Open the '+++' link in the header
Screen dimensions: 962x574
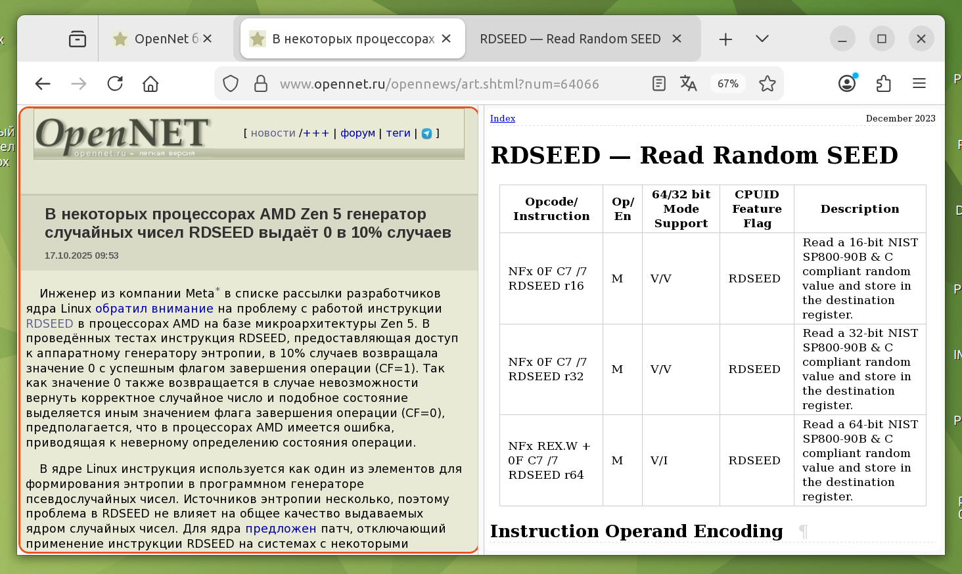[x=316, y=133]
